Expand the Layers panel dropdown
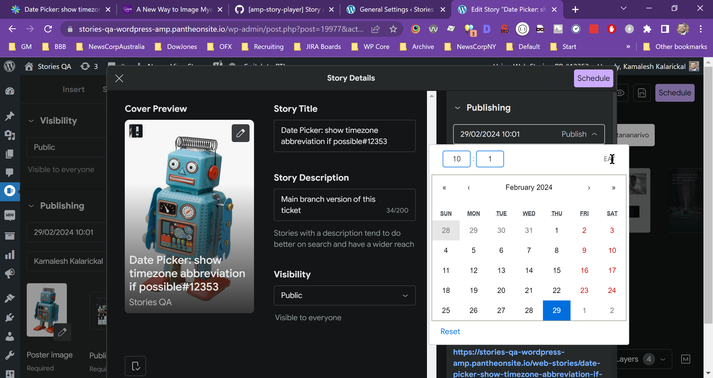 click(663, 359)
